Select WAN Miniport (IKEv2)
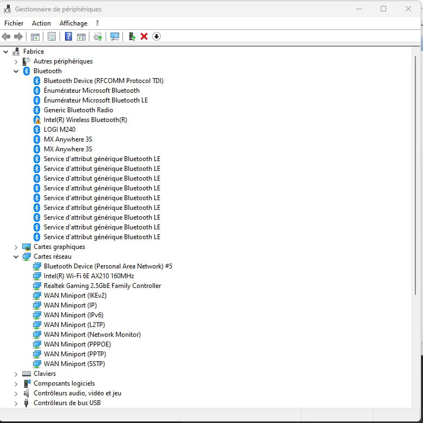Image resolution: width=423 pixels, height=423 pixels. [75, 296]
